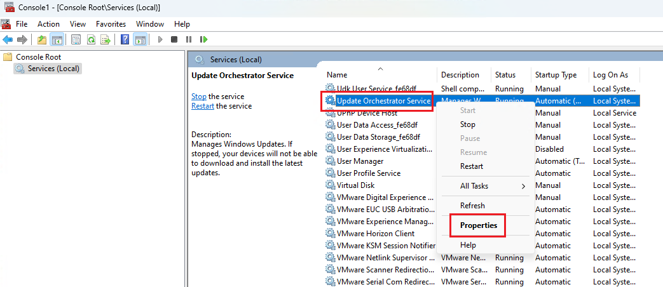Screen dimensions: 663x287
Task: Click the Start Service play icon
Action: [160, 39]
